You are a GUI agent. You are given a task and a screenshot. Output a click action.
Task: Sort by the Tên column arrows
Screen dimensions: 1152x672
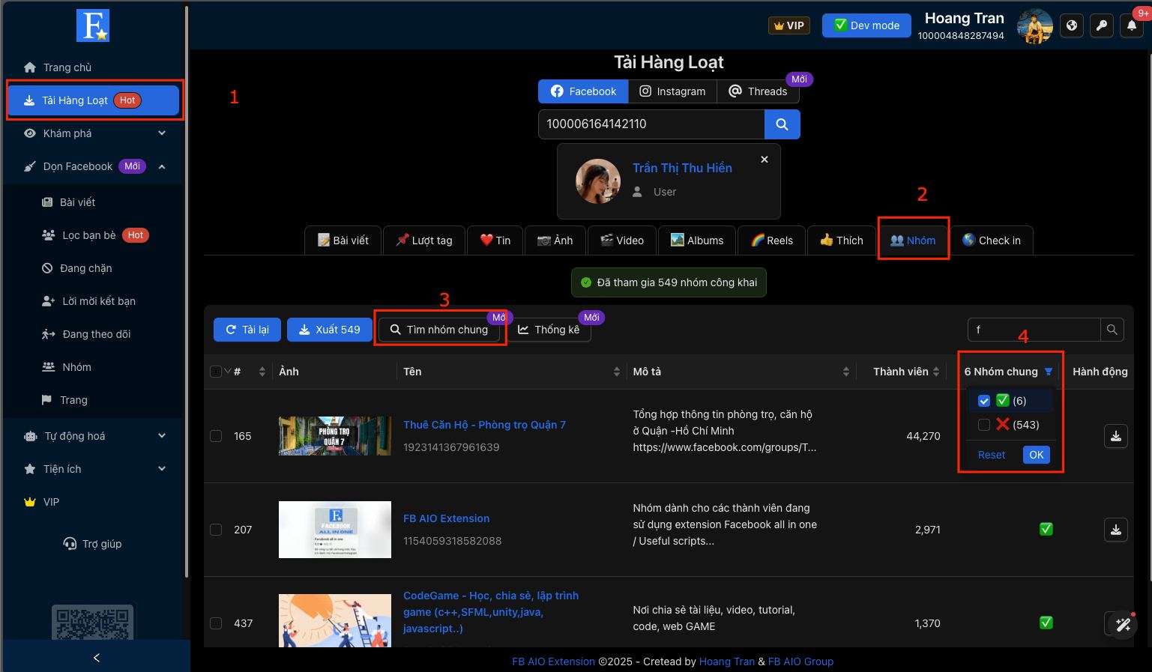coord(617,372)
